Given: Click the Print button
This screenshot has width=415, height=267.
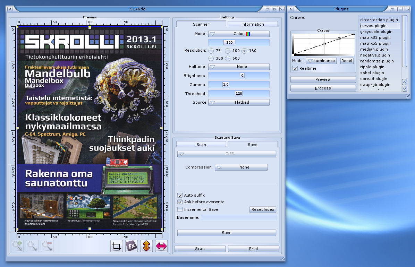Looking at the screenshot, I should pos(254,249).
